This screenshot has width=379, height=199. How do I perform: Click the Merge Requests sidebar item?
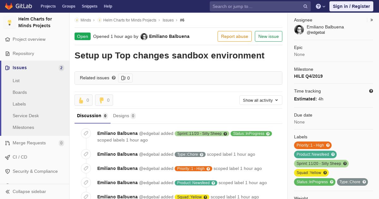35,143
